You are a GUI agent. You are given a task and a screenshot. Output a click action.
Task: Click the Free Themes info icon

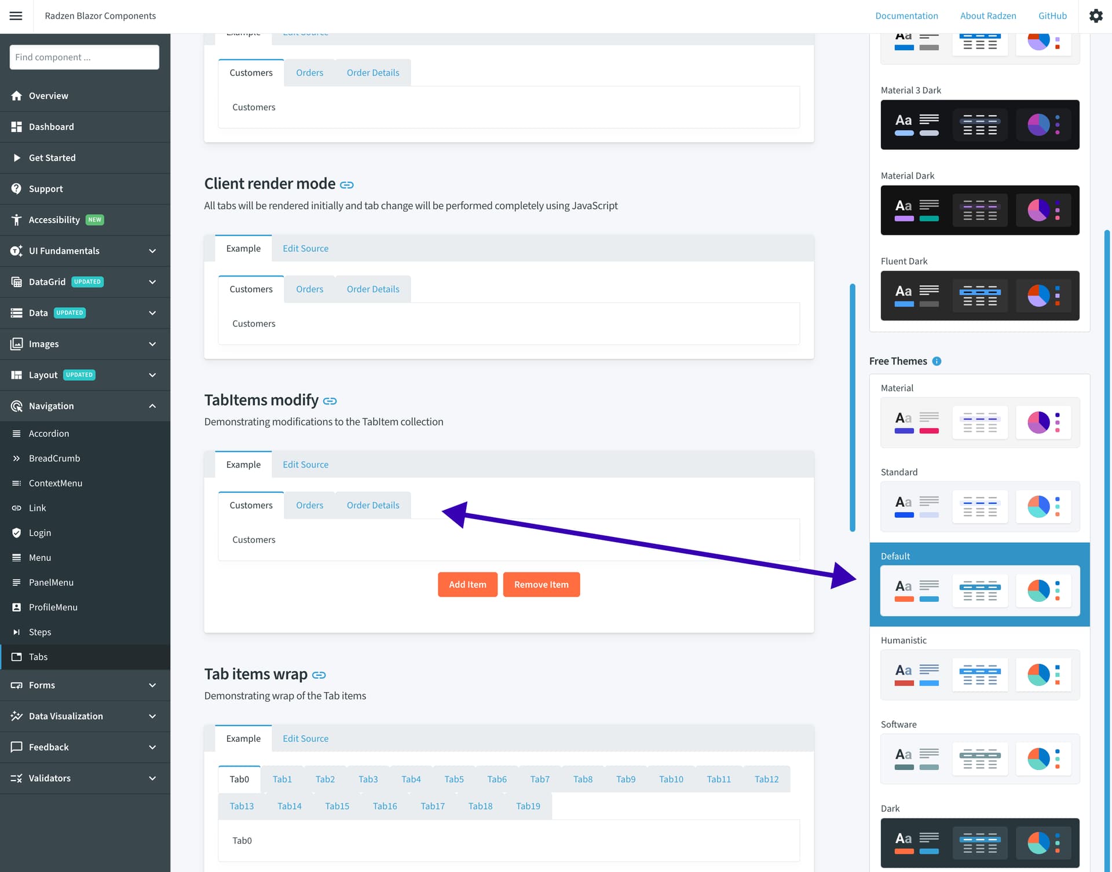click(937, 361)
